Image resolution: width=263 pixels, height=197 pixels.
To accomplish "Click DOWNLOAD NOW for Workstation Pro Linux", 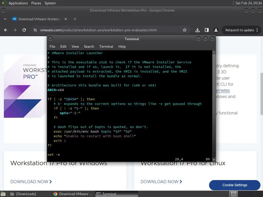I will click(x=161, y=182).
